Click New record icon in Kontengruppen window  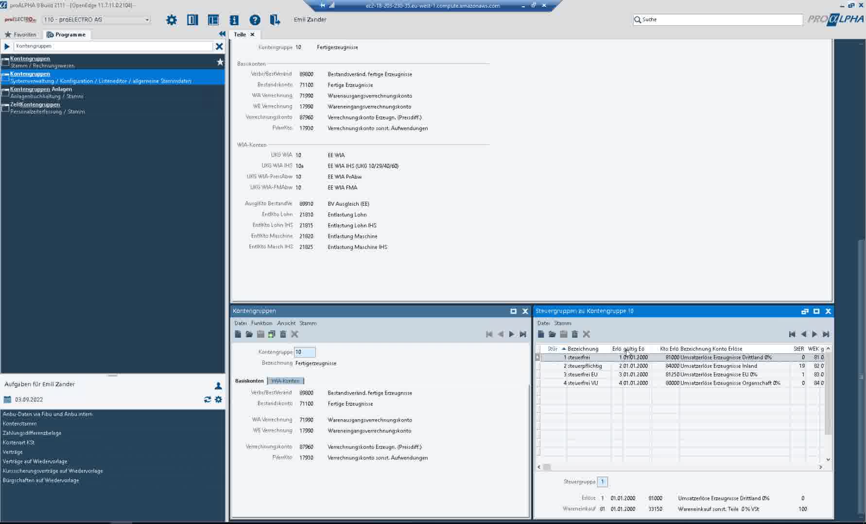238,334
